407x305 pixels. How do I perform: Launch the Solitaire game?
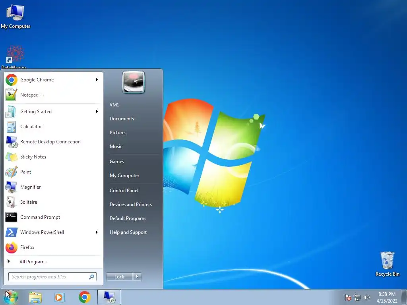click(x=53, y=202)
